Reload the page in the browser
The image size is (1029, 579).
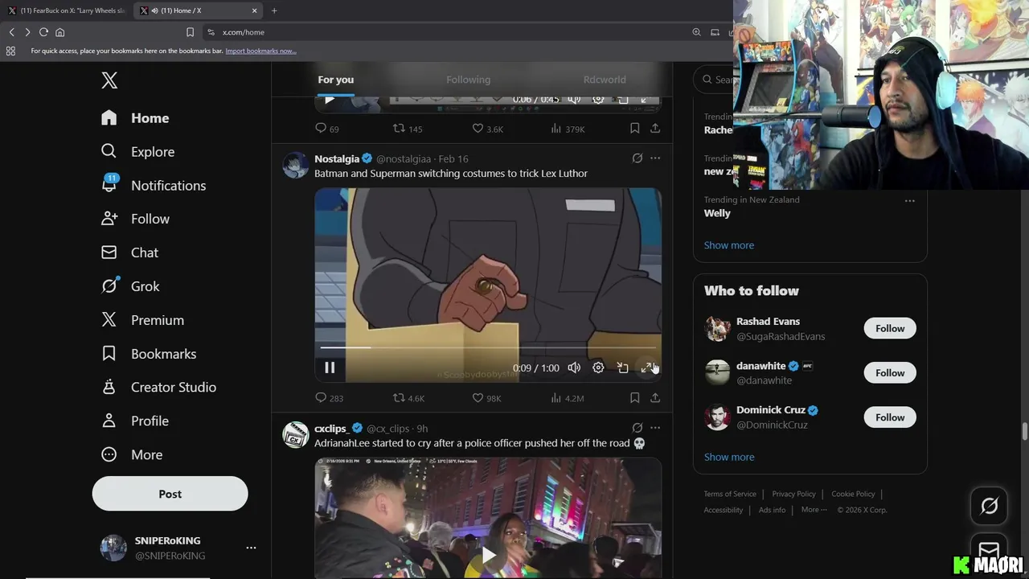43,32
